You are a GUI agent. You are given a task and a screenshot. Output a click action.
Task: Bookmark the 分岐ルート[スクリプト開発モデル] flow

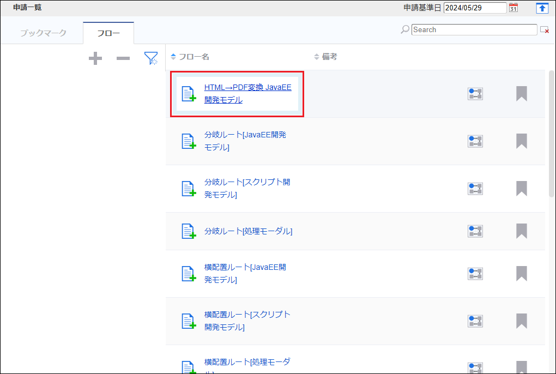pos(522,189)
